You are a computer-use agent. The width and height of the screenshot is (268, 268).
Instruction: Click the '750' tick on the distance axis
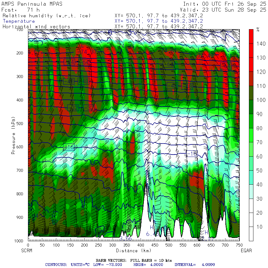click(x=239, y=245)
